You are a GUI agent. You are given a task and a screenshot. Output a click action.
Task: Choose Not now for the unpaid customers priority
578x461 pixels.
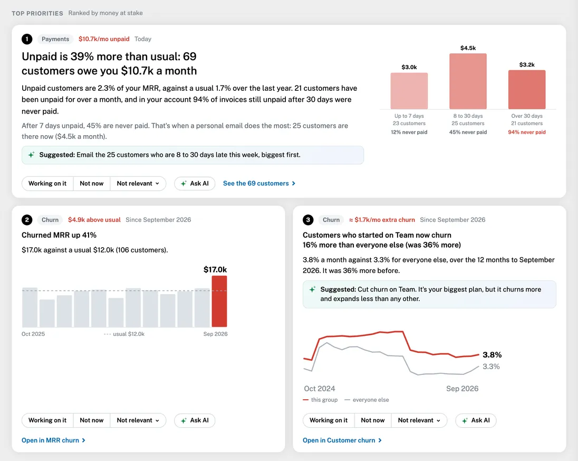[92, 183]
